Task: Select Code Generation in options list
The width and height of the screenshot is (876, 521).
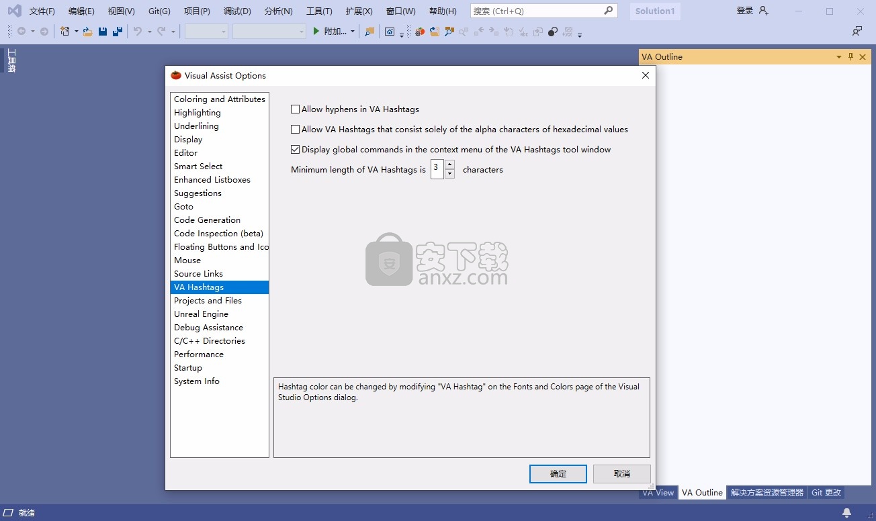Action: click(x=220, y=220)
